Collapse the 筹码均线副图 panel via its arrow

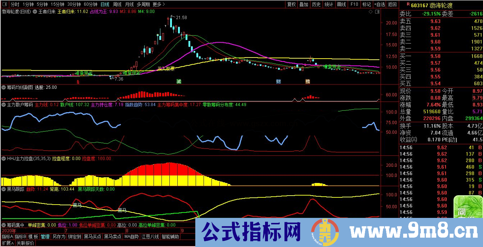click(3, 87)
